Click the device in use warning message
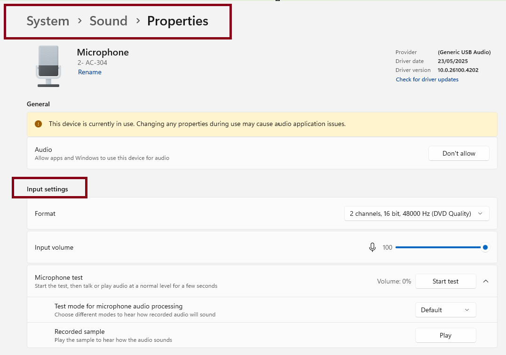506x355 pixels. tap(197, 124)
